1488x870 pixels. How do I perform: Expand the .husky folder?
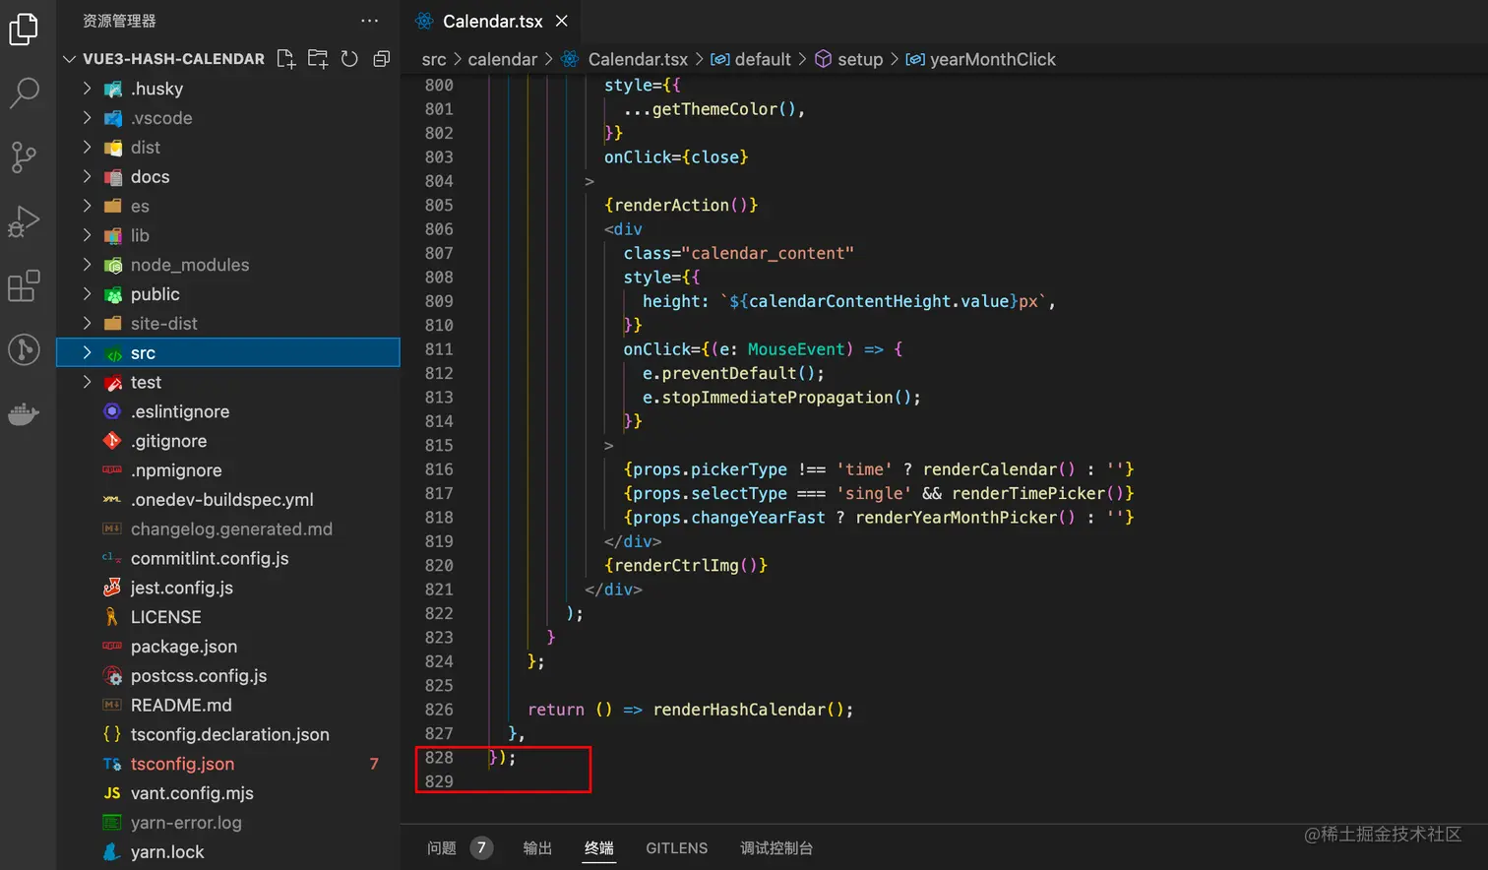[87, 89]
